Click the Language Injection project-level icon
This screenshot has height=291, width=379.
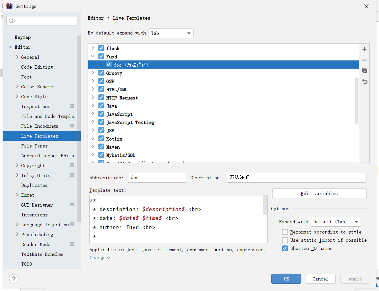coord(72,224)
